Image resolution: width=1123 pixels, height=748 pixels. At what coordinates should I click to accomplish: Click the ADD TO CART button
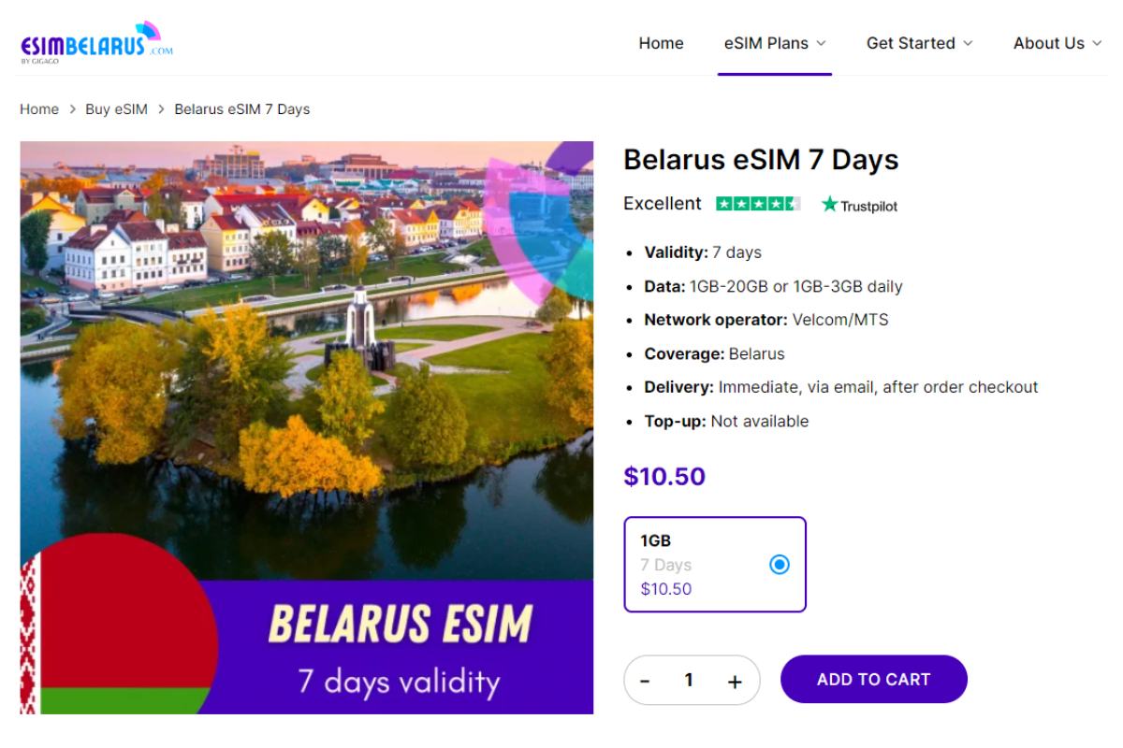coord(873,679)
